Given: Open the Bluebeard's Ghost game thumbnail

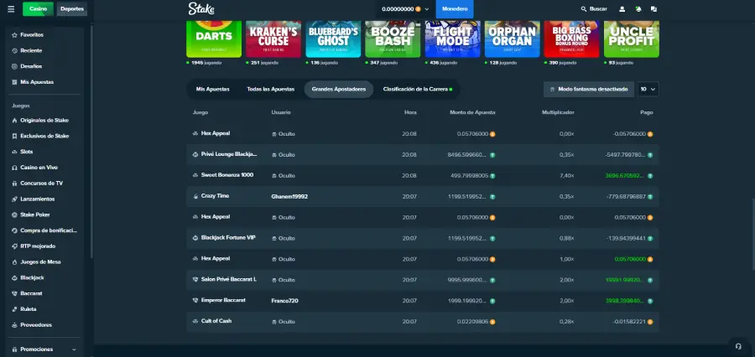Looking at the screenshot, I should point(333,39).
